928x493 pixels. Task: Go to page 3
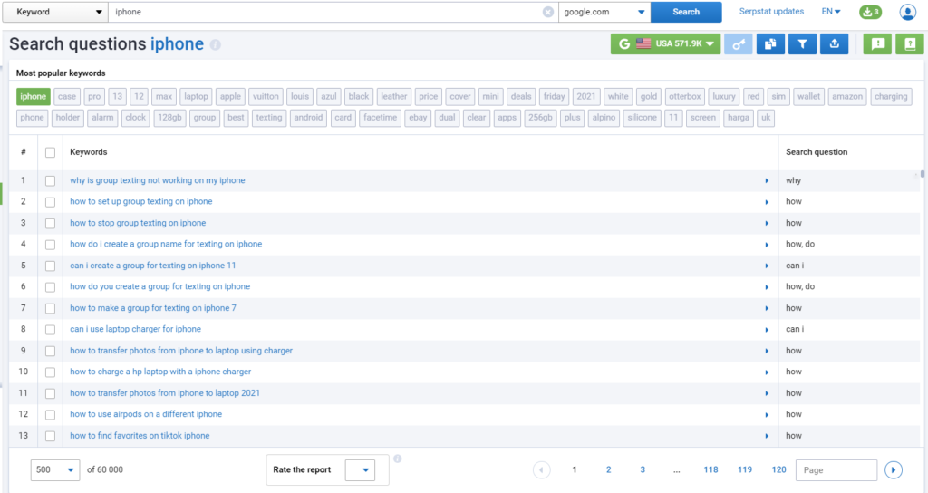click(643, 470)
